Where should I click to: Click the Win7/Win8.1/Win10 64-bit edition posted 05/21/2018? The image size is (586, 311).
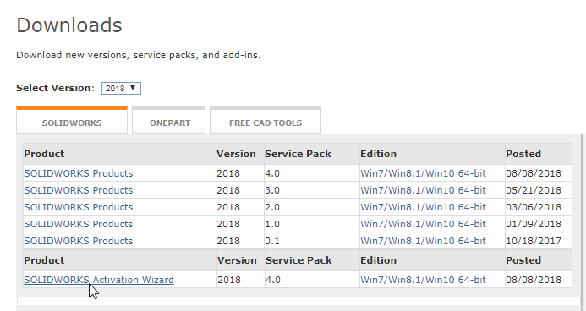(x=423, y=190)
